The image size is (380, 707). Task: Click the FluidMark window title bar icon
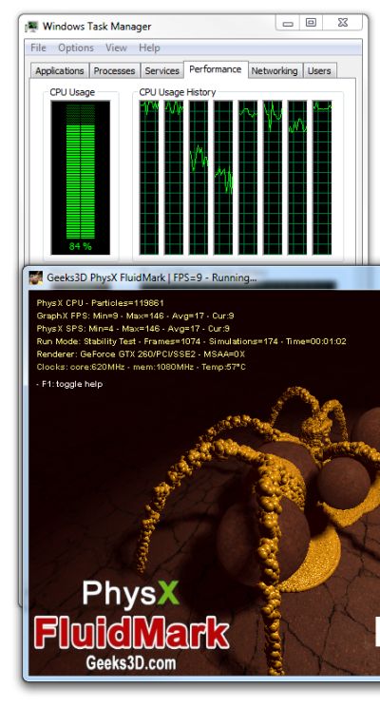pos(35,277)
